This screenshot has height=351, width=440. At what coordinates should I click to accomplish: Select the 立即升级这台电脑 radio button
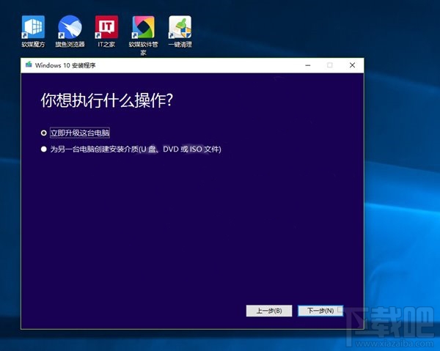pyautogui.click(x=44, y=133)
